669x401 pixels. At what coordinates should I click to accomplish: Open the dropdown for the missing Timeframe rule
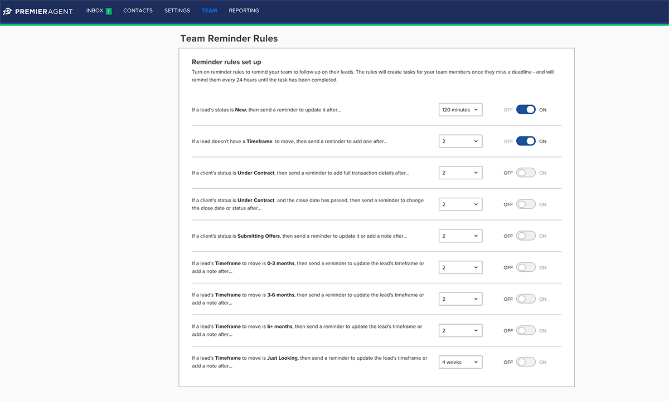coord(460,141)
